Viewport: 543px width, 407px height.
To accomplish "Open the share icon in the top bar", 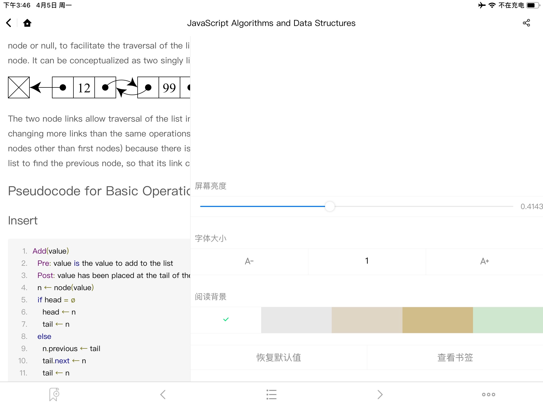I will tap(526, 23).
